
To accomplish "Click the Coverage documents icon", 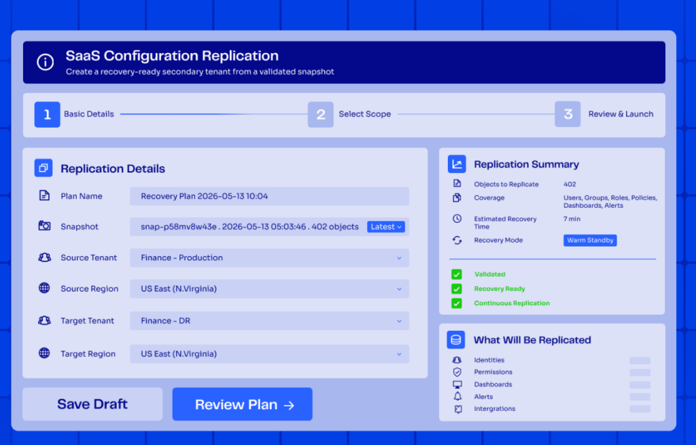I will point(457,198).
